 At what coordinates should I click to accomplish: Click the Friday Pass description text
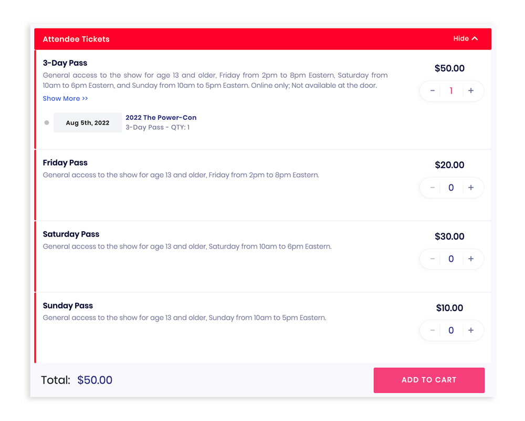point(181,175)
